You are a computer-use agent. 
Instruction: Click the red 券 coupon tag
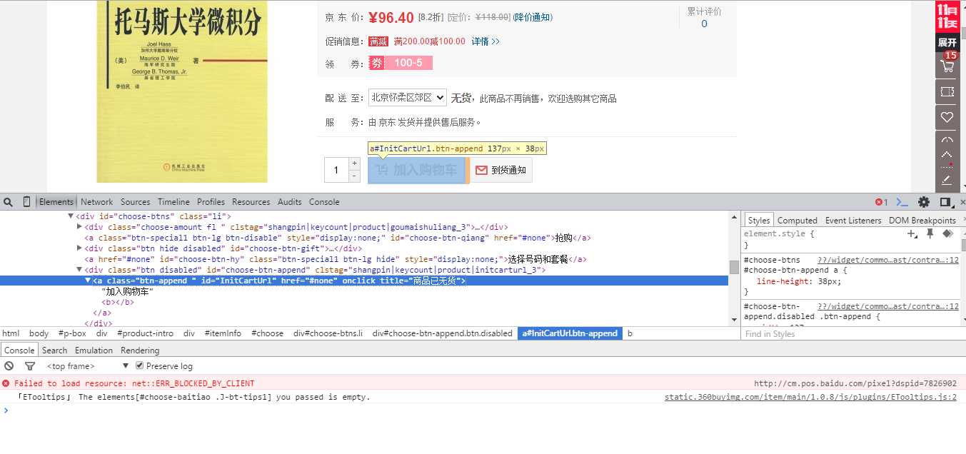point(376,63)
